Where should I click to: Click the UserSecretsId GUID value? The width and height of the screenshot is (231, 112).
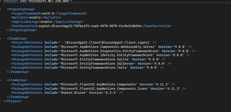pyautogui.click(x=90, y=26)
